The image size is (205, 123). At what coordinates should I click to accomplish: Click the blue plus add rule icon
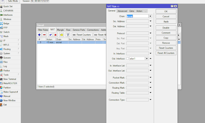[x=39, y=35]
